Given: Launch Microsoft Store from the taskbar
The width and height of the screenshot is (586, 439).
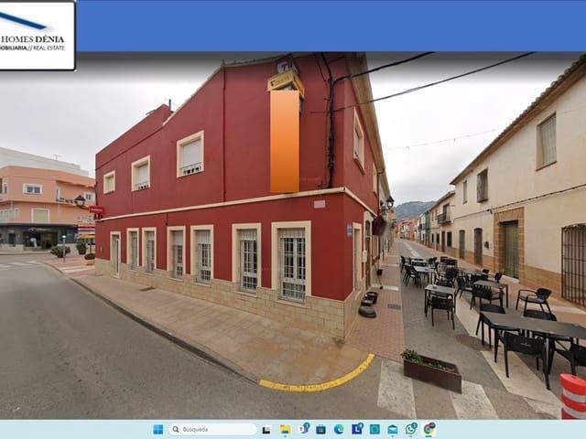Looking at the screenshot, I should click(x=321, y=429).
